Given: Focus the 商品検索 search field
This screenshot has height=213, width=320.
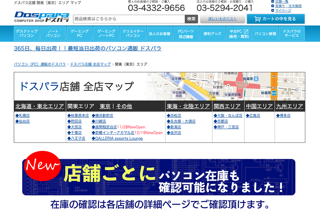Looking at the screenshot, I should click(x=129, y=19).
